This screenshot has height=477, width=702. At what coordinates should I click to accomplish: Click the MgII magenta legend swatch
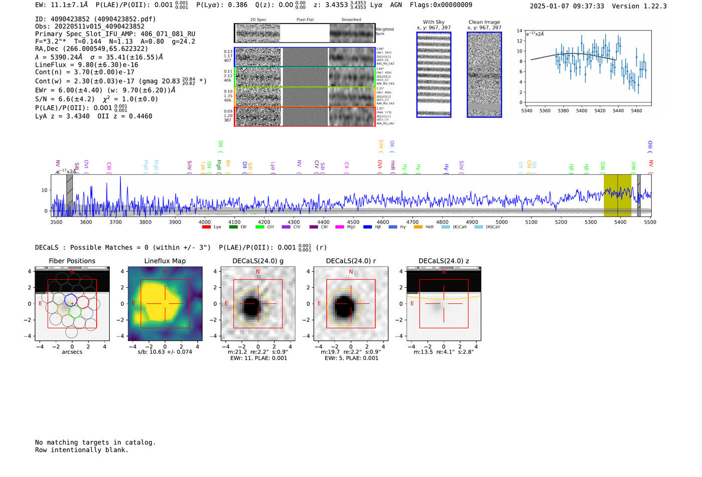tap(340, 227)
